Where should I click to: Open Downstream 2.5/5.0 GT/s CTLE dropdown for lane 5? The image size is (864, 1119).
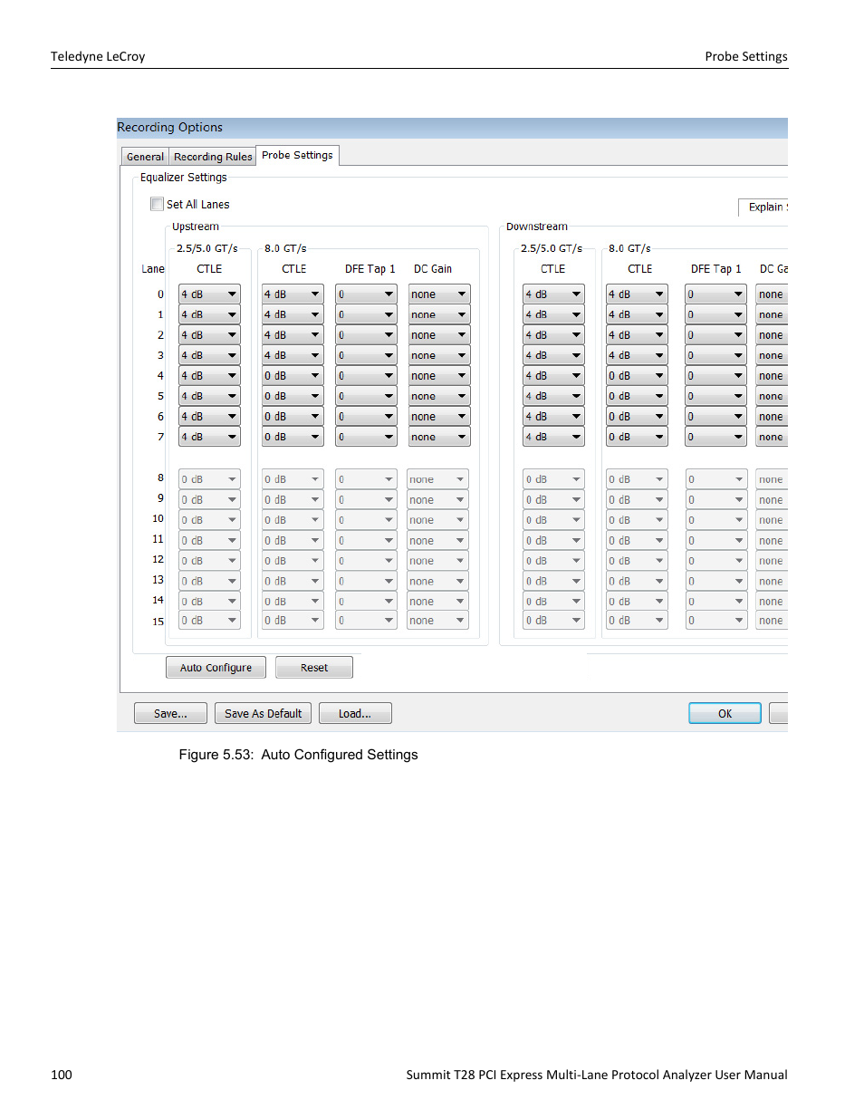pos(553,396)
